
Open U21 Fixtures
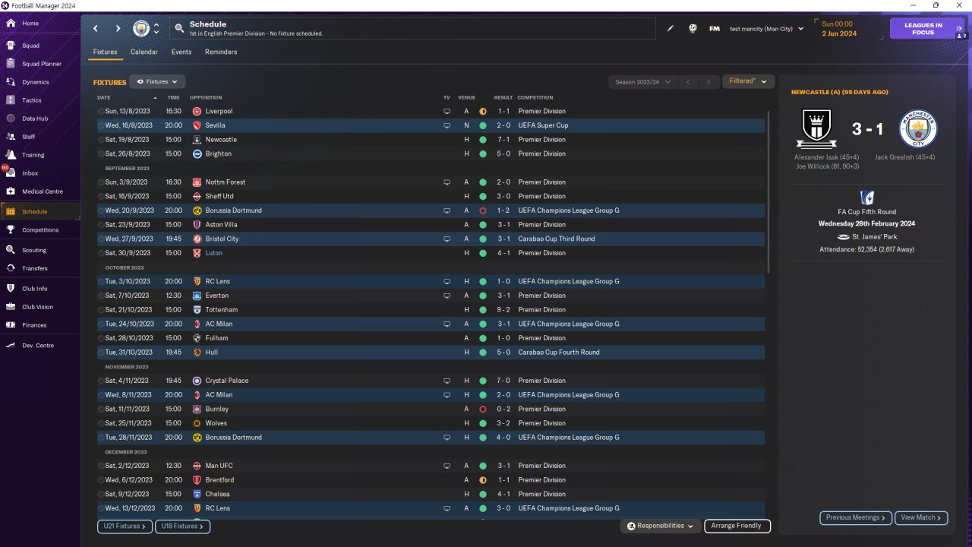point(125,526)
